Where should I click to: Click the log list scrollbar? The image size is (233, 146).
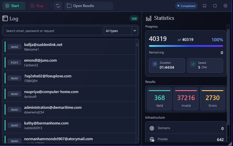tap(137, 91)
